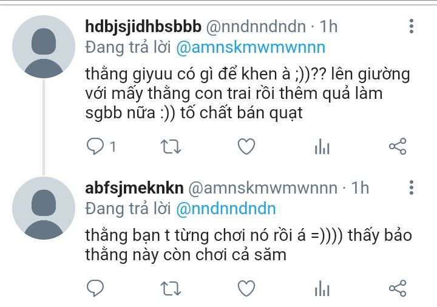
Task: Open the blue @nndnndndn mention link
Action: (226, 209)
